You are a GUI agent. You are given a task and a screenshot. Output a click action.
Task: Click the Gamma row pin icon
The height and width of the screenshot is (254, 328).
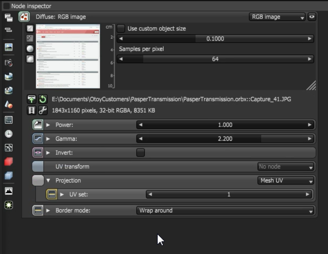pyautogui.click(x=38, y=139)
